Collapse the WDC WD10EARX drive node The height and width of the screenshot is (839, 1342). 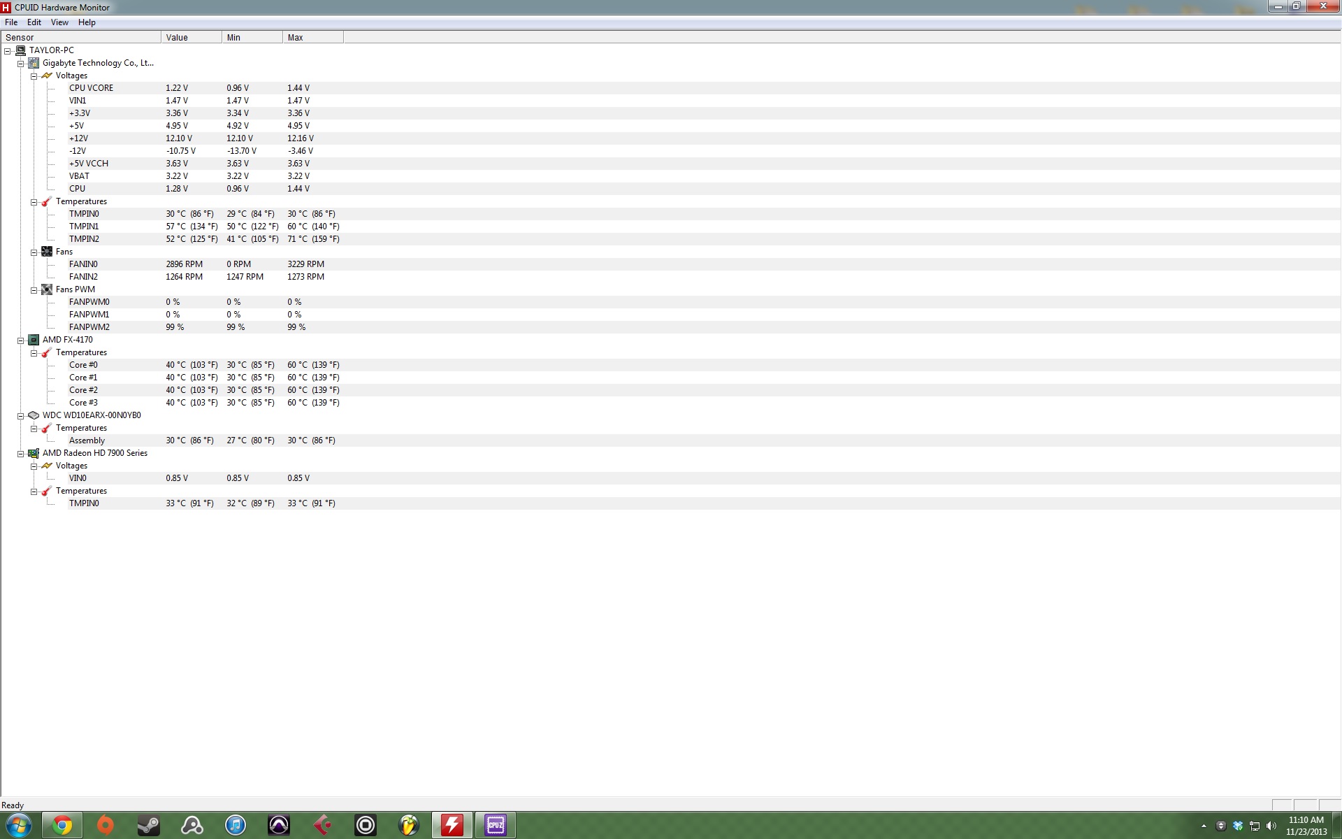point(21,416)
